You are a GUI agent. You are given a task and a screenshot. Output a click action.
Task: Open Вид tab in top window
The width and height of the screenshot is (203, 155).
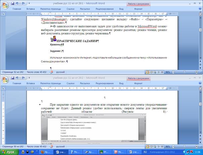(121, 9)
